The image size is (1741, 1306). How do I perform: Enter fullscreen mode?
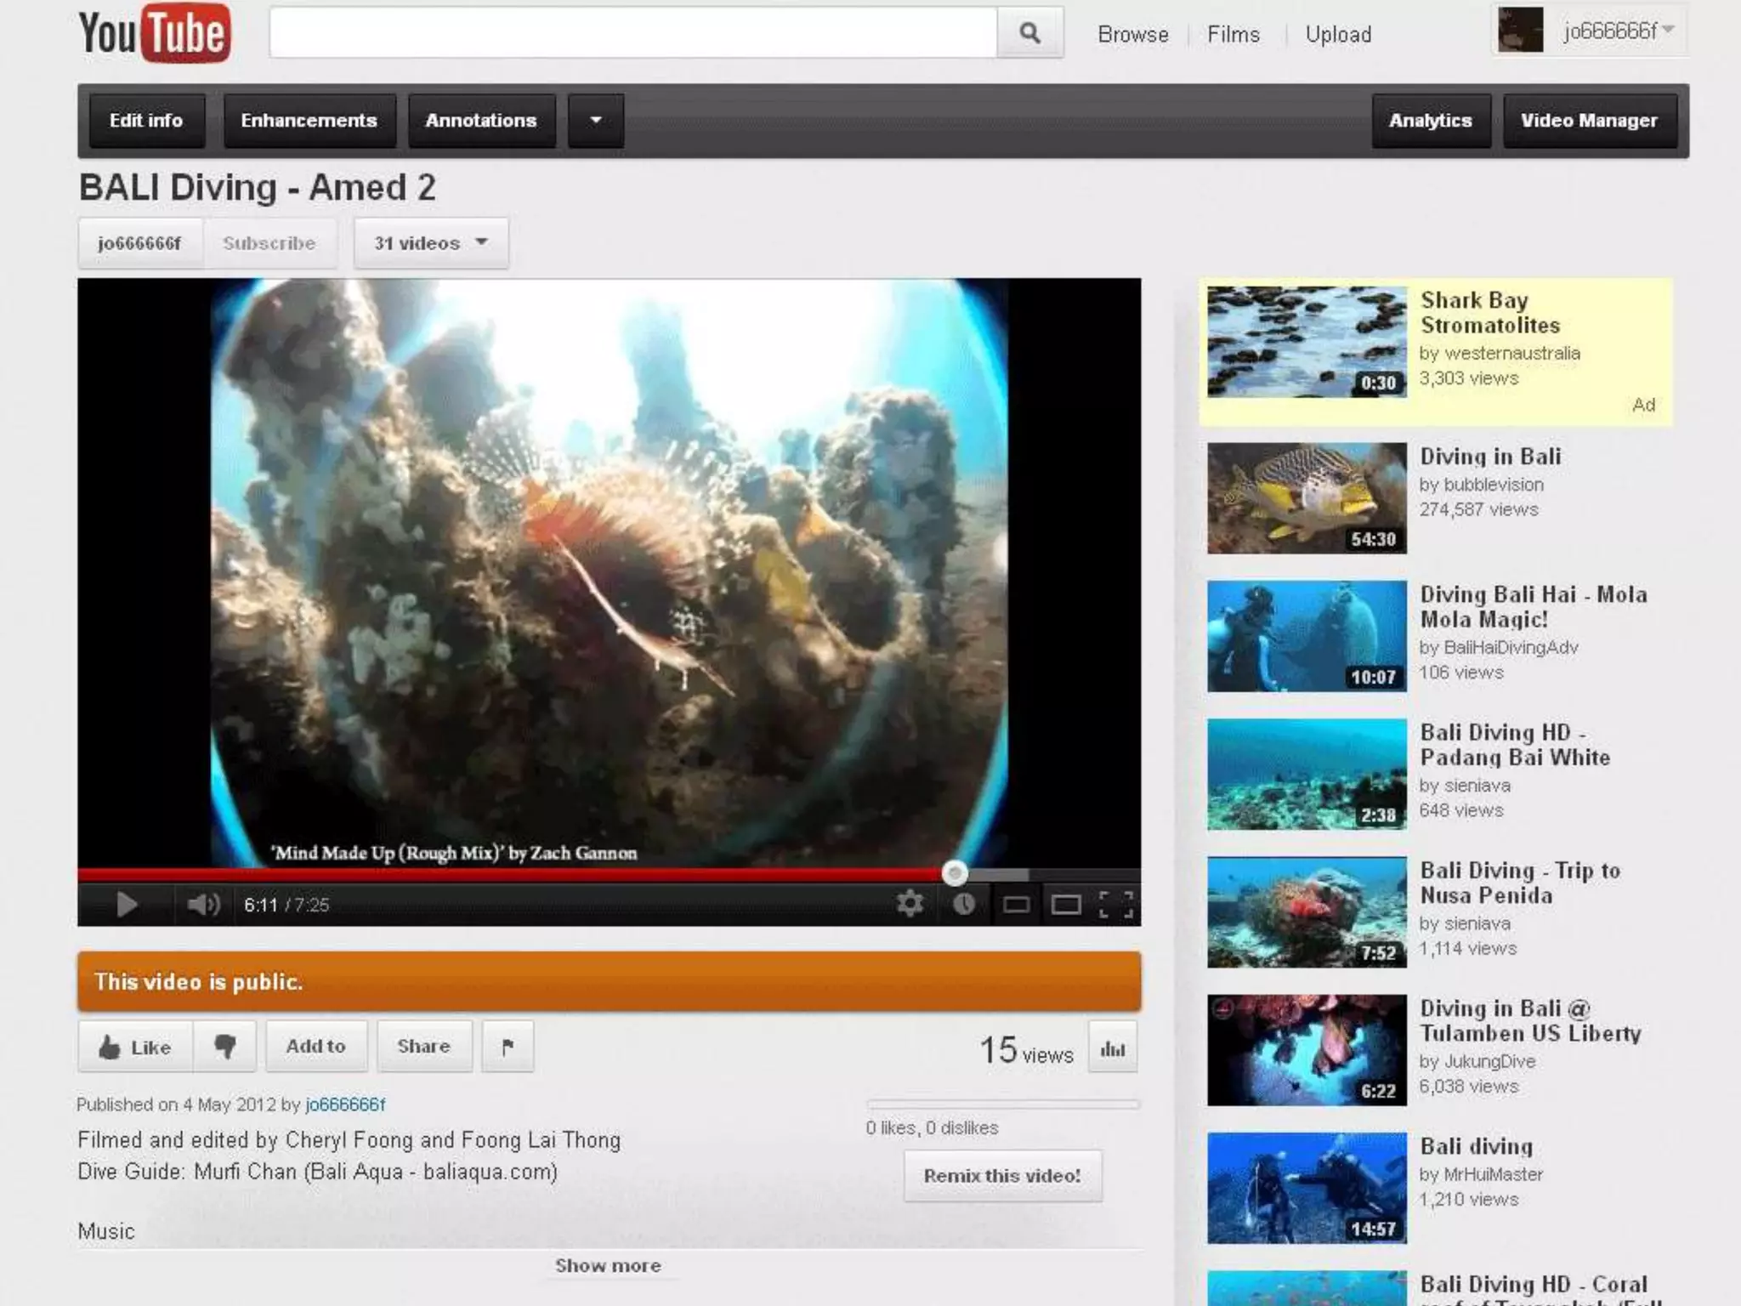click(1116, 905)
